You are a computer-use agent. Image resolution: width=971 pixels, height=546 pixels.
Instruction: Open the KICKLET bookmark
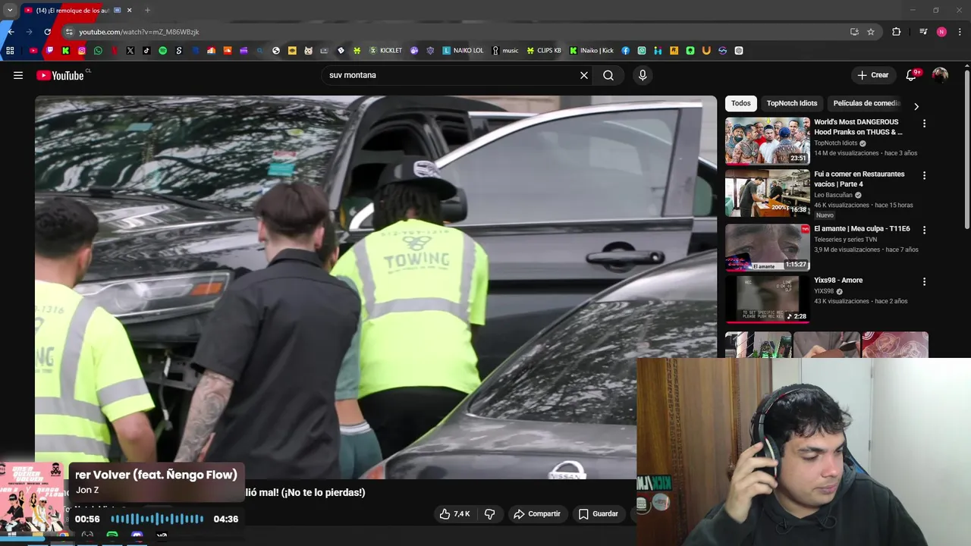385,51
